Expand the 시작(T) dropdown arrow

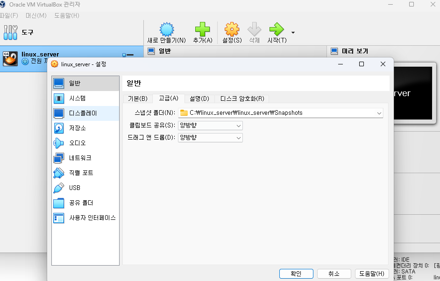(293, 33)
